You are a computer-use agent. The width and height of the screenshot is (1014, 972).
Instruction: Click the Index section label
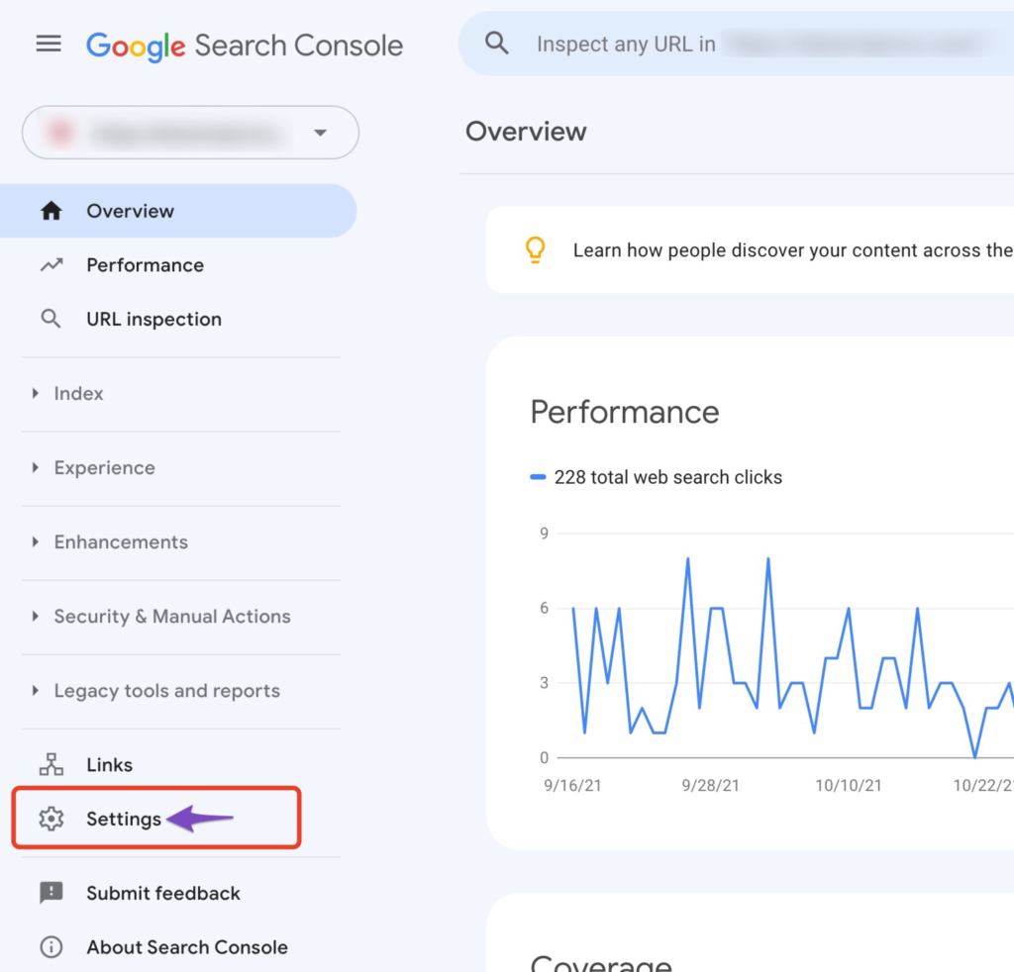pyautogui.click(x=78, y=394)
